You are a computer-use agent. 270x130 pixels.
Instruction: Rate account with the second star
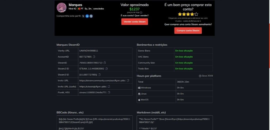184,14
